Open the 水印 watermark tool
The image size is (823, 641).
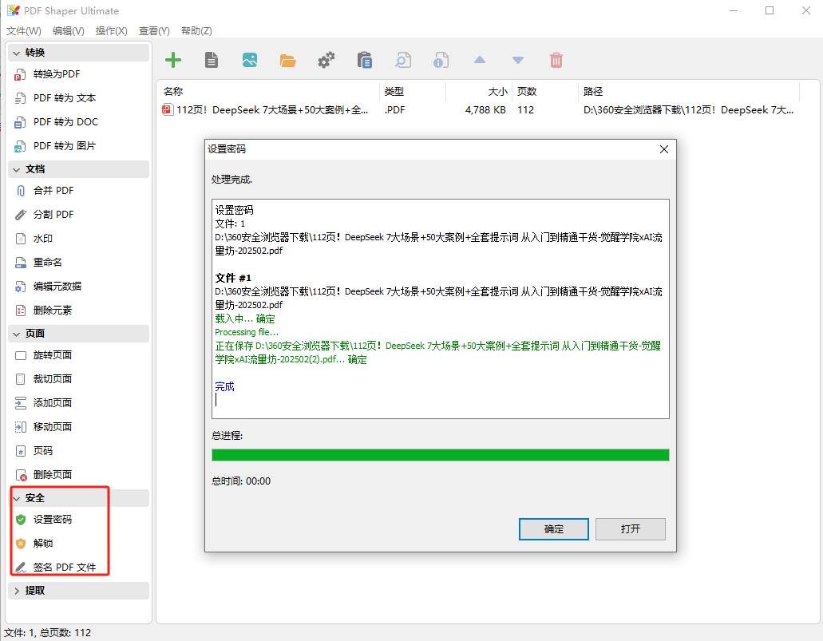click(43, 239)
